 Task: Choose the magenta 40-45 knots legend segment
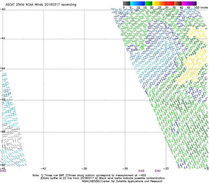pos(185,3)
